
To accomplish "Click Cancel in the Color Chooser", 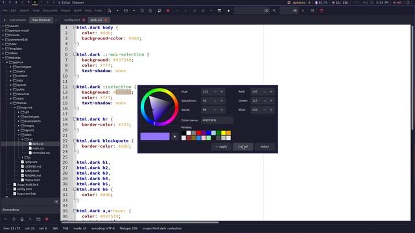I will (243, 147).
